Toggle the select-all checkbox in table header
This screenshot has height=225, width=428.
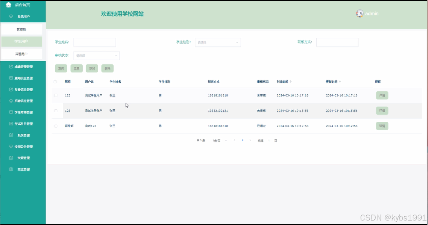[x=55, y=82]
